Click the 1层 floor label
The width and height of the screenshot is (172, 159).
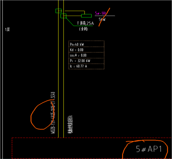point(7,30)
